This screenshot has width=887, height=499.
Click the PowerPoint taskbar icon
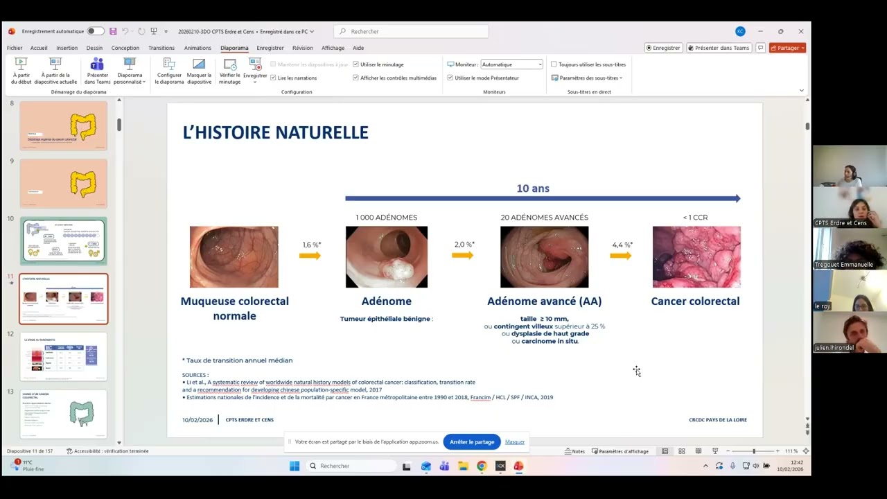click(x=519, y=466)
